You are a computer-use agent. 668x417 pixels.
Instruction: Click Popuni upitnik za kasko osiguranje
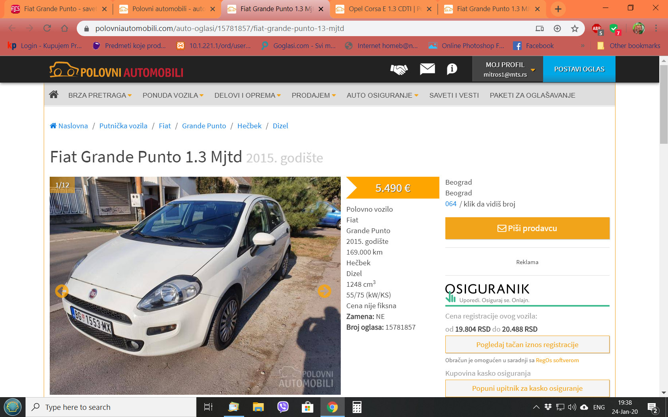point(527,388)
